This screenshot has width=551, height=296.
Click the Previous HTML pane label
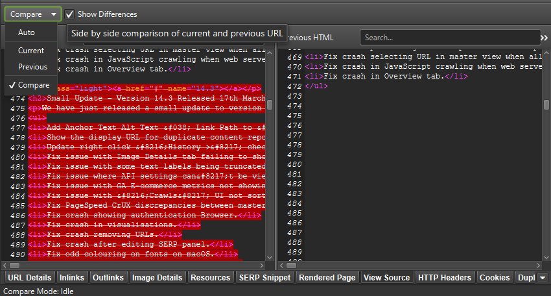[x=311, y=37]
